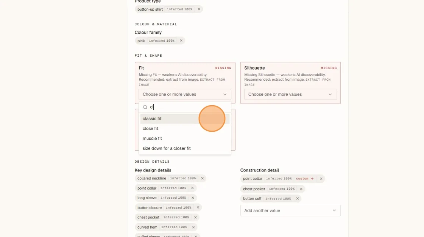
Task: Click the curved hem tag label
Action: pyautogui.click(x=147, y=227)
